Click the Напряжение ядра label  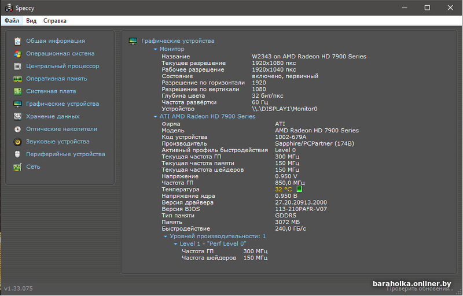pos(188,196)
